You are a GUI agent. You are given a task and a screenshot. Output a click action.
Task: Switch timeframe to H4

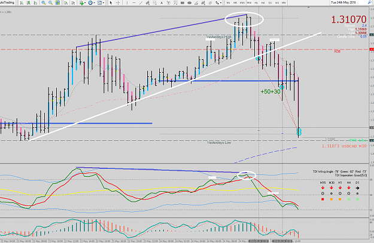pos(263,3)
